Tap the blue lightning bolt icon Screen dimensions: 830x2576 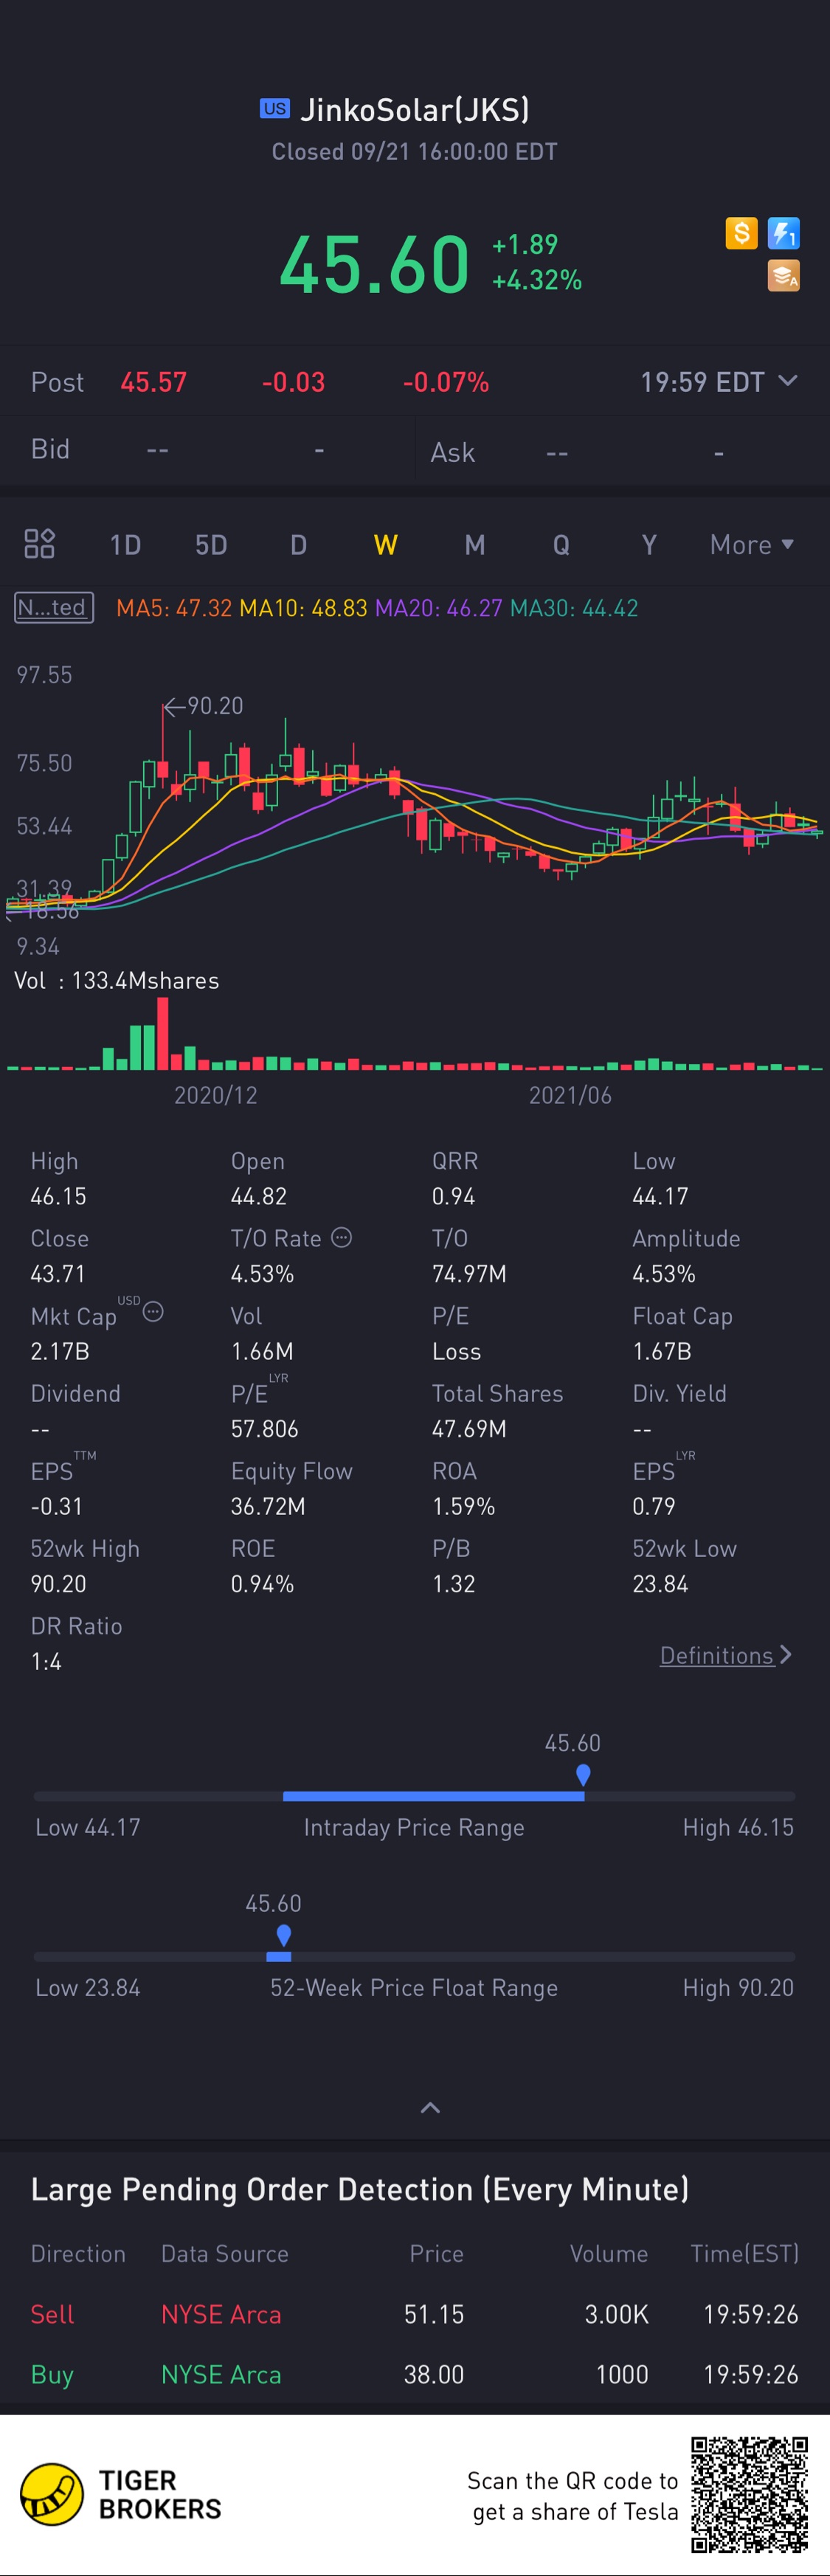click(x=783, y=234)
